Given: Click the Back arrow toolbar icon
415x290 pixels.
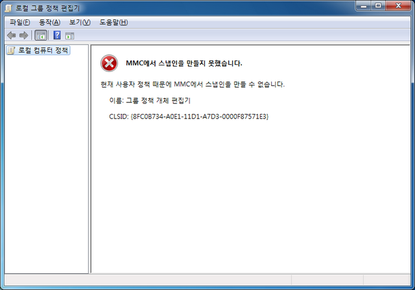Looking at the screenshot, I should 12,35.
